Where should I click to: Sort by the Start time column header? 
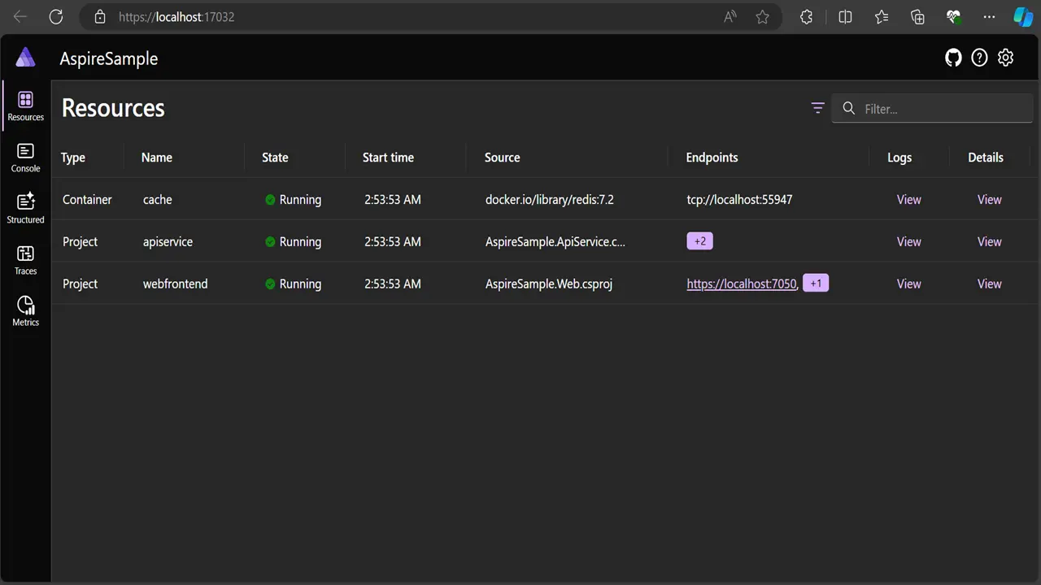[x=388, y=158]
